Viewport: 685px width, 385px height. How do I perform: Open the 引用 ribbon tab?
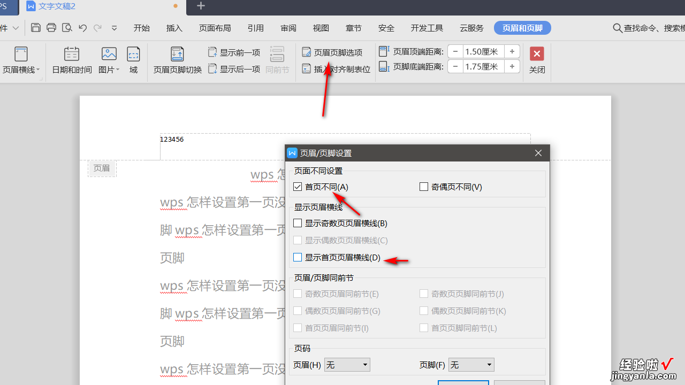point(256,28)
